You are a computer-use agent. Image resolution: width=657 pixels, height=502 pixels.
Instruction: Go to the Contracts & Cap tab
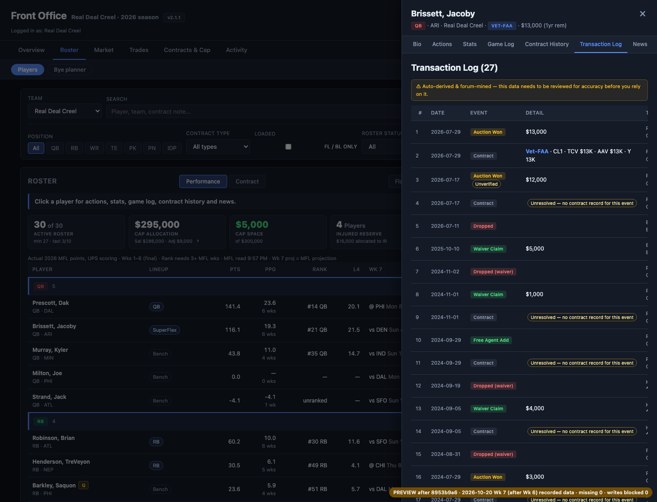tap(187, 50)
